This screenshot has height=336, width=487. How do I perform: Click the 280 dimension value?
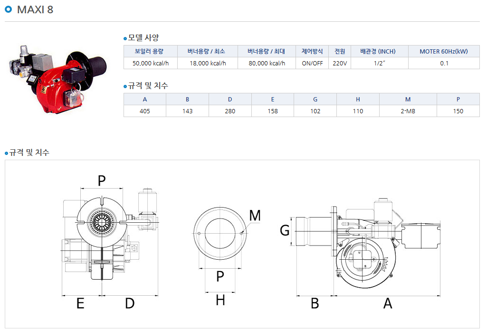(x=230, y=111)
